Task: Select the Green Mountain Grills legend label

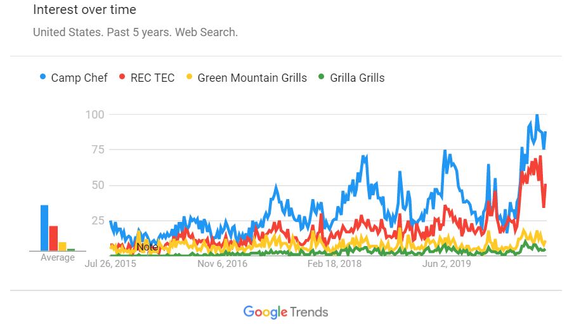Action: click(252, 78)
